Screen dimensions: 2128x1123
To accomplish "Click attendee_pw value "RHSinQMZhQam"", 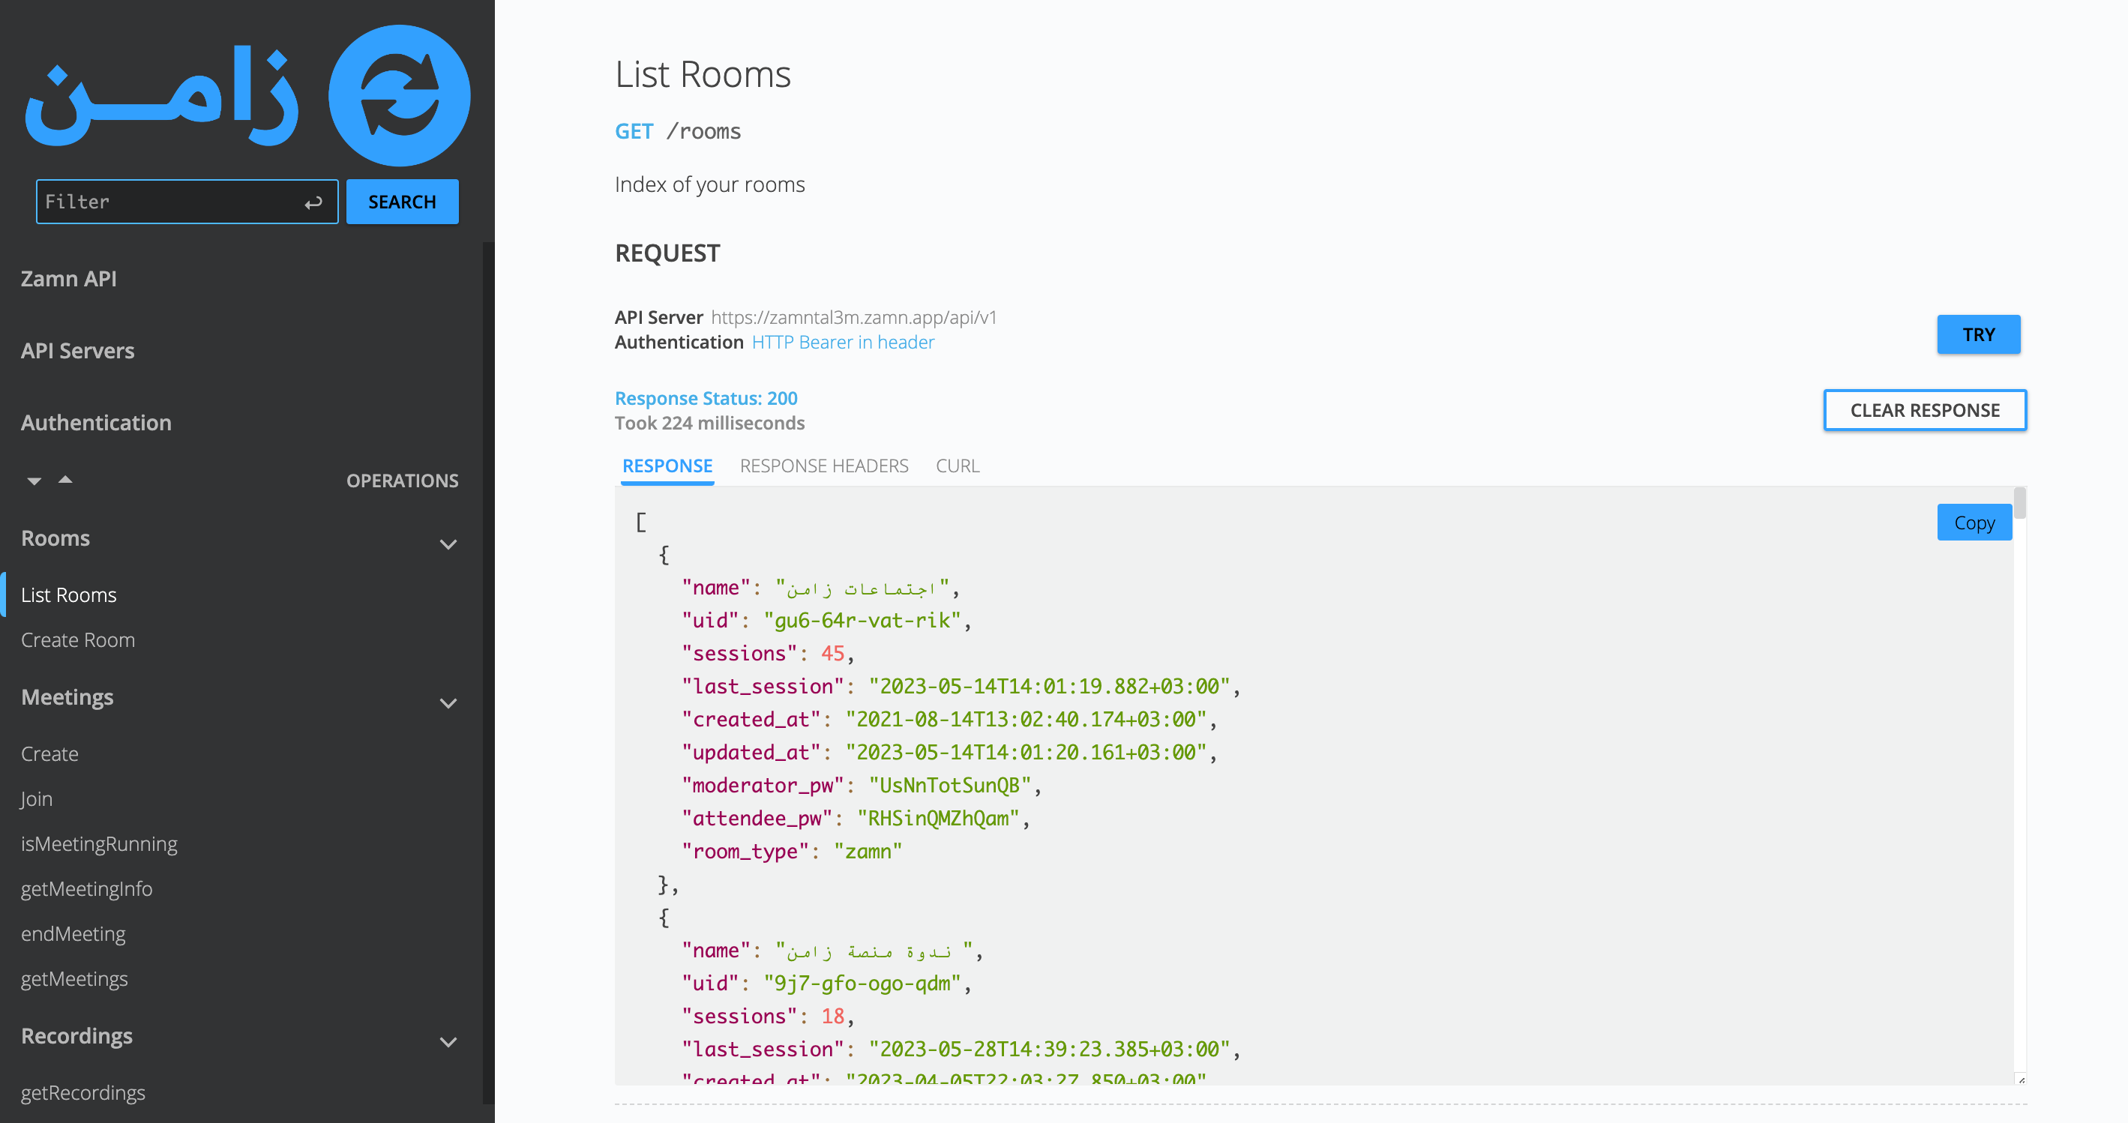I will pos(937,819).
